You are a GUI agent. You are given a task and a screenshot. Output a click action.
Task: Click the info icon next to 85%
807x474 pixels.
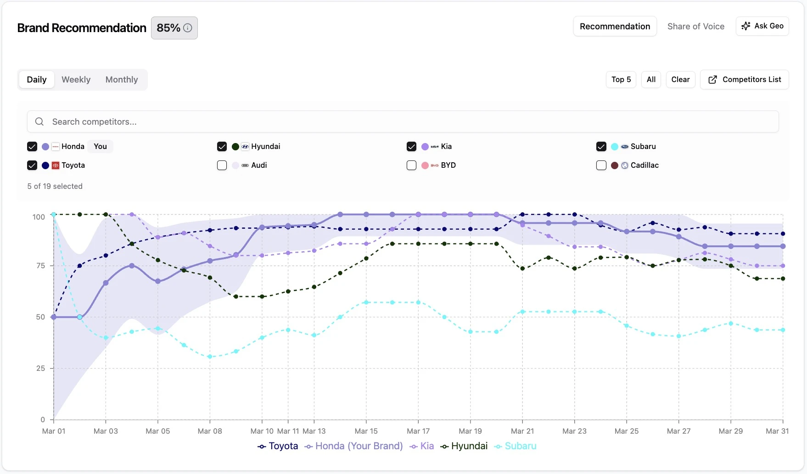coord(187,28)
